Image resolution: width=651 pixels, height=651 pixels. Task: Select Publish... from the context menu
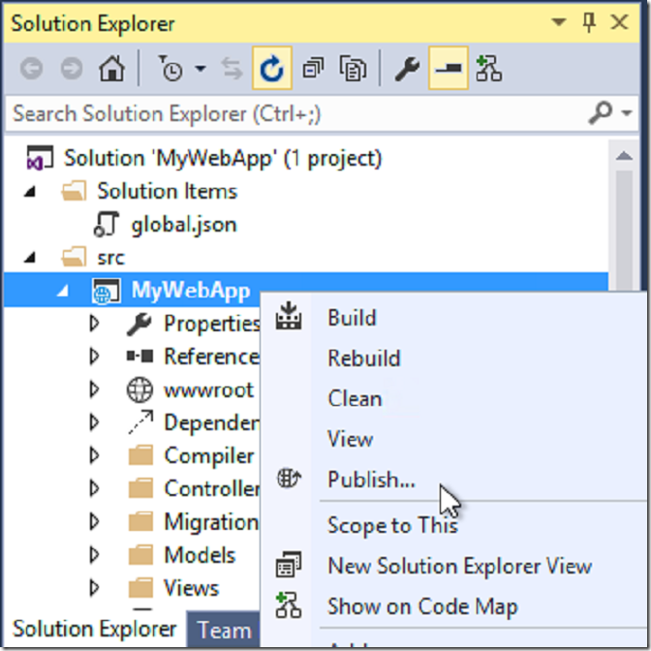point(371,480)
